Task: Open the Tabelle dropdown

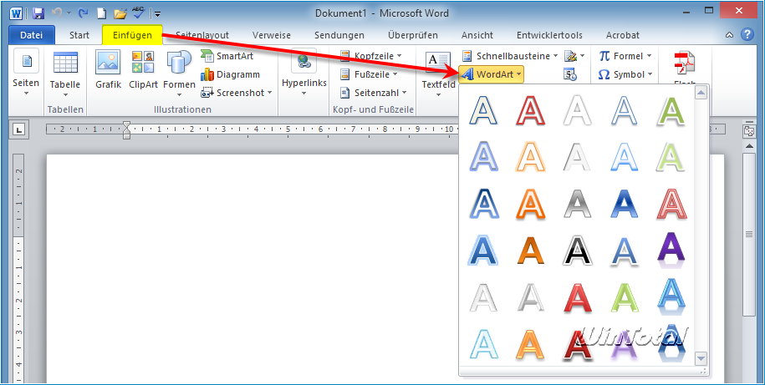Action: [x=65, y=94]
